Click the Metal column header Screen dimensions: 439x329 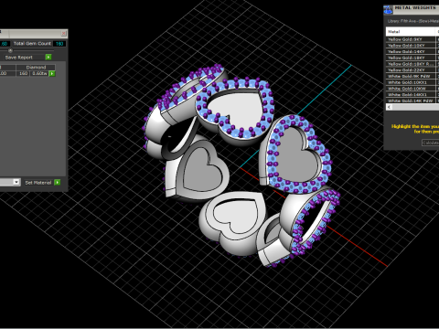point(411,31)
